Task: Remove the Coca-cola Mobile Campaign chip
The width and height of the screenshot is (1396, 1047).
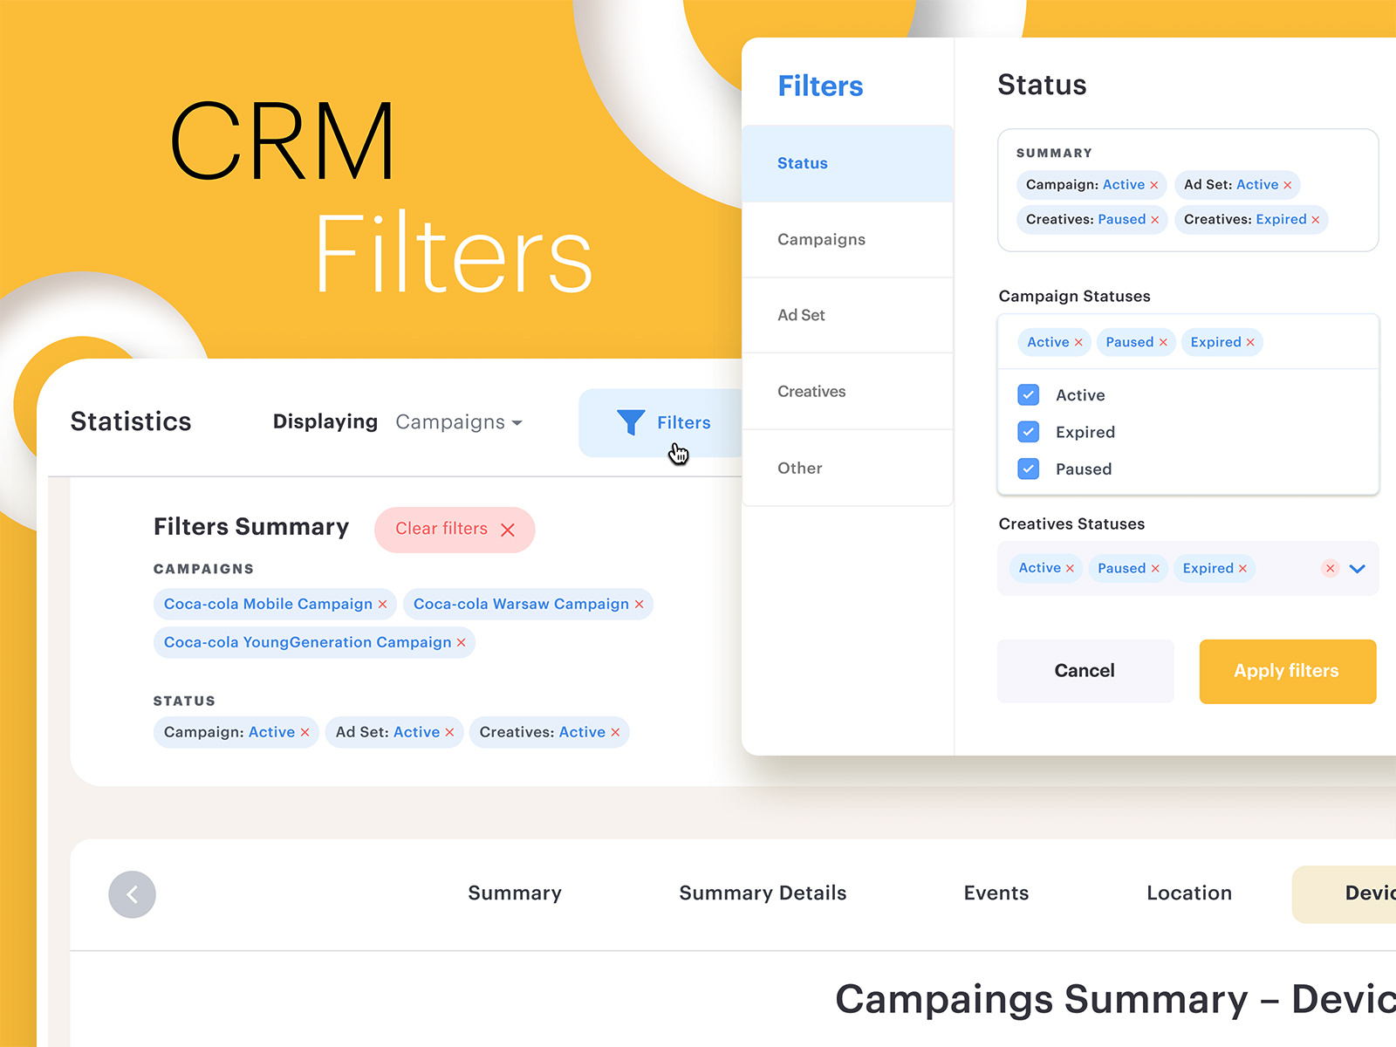Action: point(383,604)
